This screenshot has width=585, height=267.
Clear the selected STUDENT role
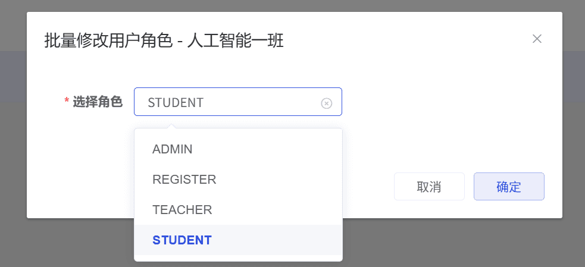coord(326,103)
